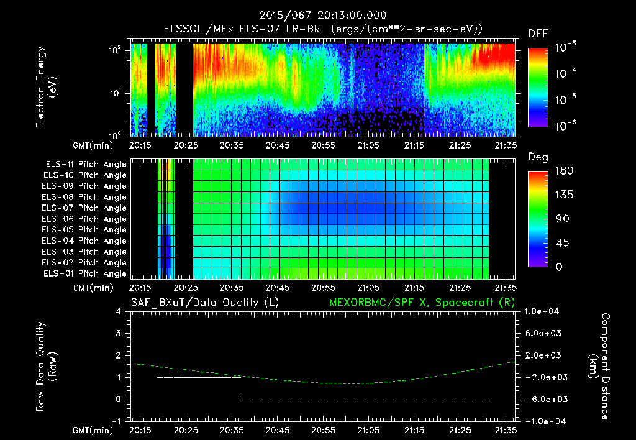Click the ELSSCIL/MEx ELS-07 LR-Bk plot title
636x440 pixels.
(x=323, y=29)
